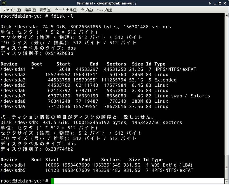
Task: Maximize the Terminal window using plus button
Action: pyautogui.click(x=220, y=3)
